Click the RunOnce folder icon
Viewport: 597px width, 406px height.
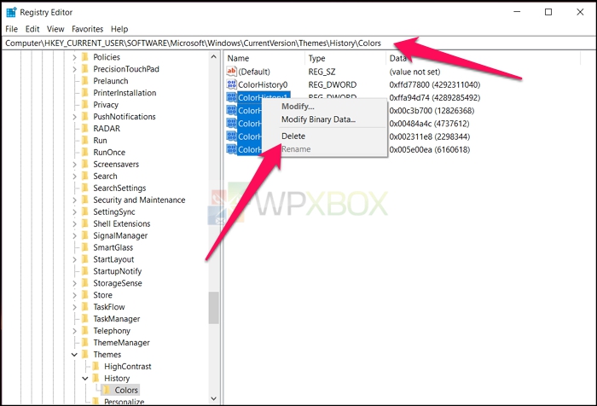click(85, 153)
